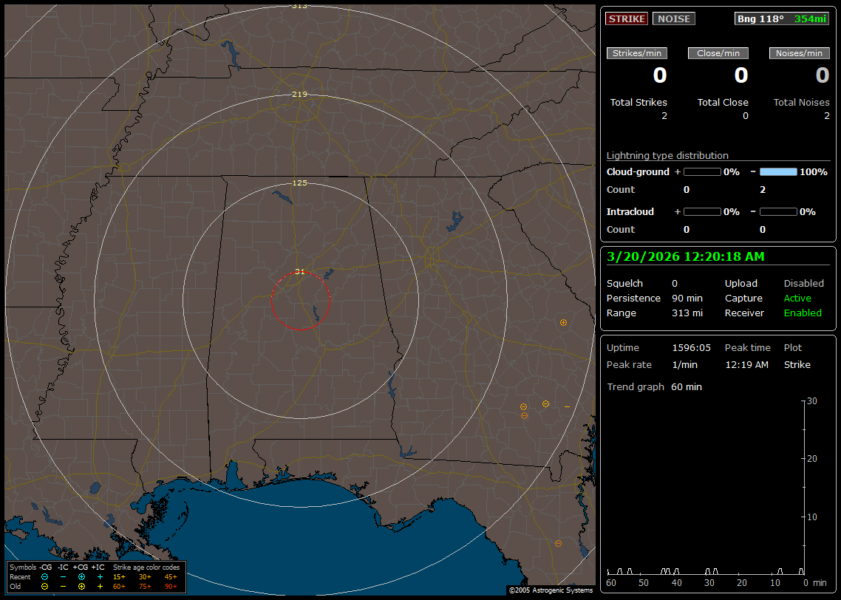
Task: Click the Recent +CG cyan legend symbol
Action: tap(81, 576)
